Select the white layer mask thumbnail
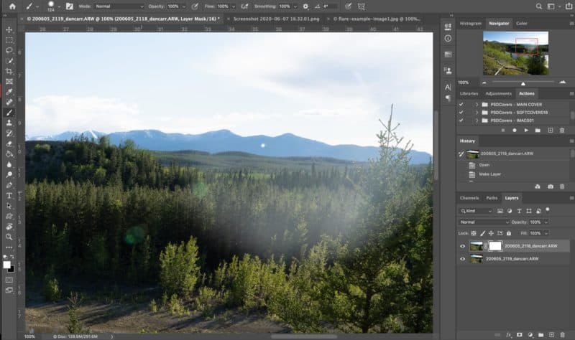Screen dimensions: 575x340 [x=495, y=246]
